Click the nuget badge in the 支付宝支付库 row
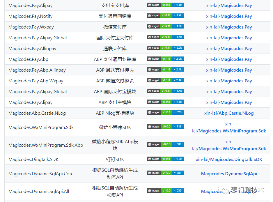The image size is (273, 202). pos(165,5)
